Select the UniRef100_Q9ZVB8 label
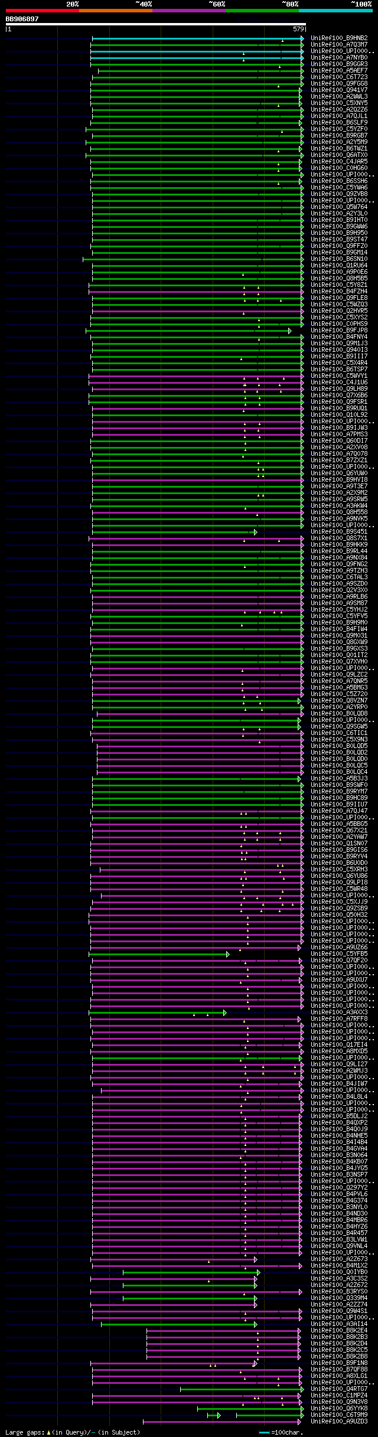Viewport: 378px width, 1437px height. [339, 194]
